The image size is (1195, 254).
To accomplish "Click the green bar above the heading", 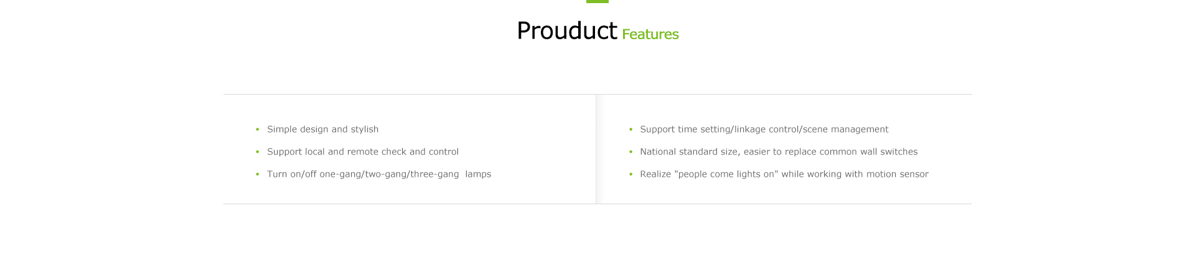I will tap(597, 1).
